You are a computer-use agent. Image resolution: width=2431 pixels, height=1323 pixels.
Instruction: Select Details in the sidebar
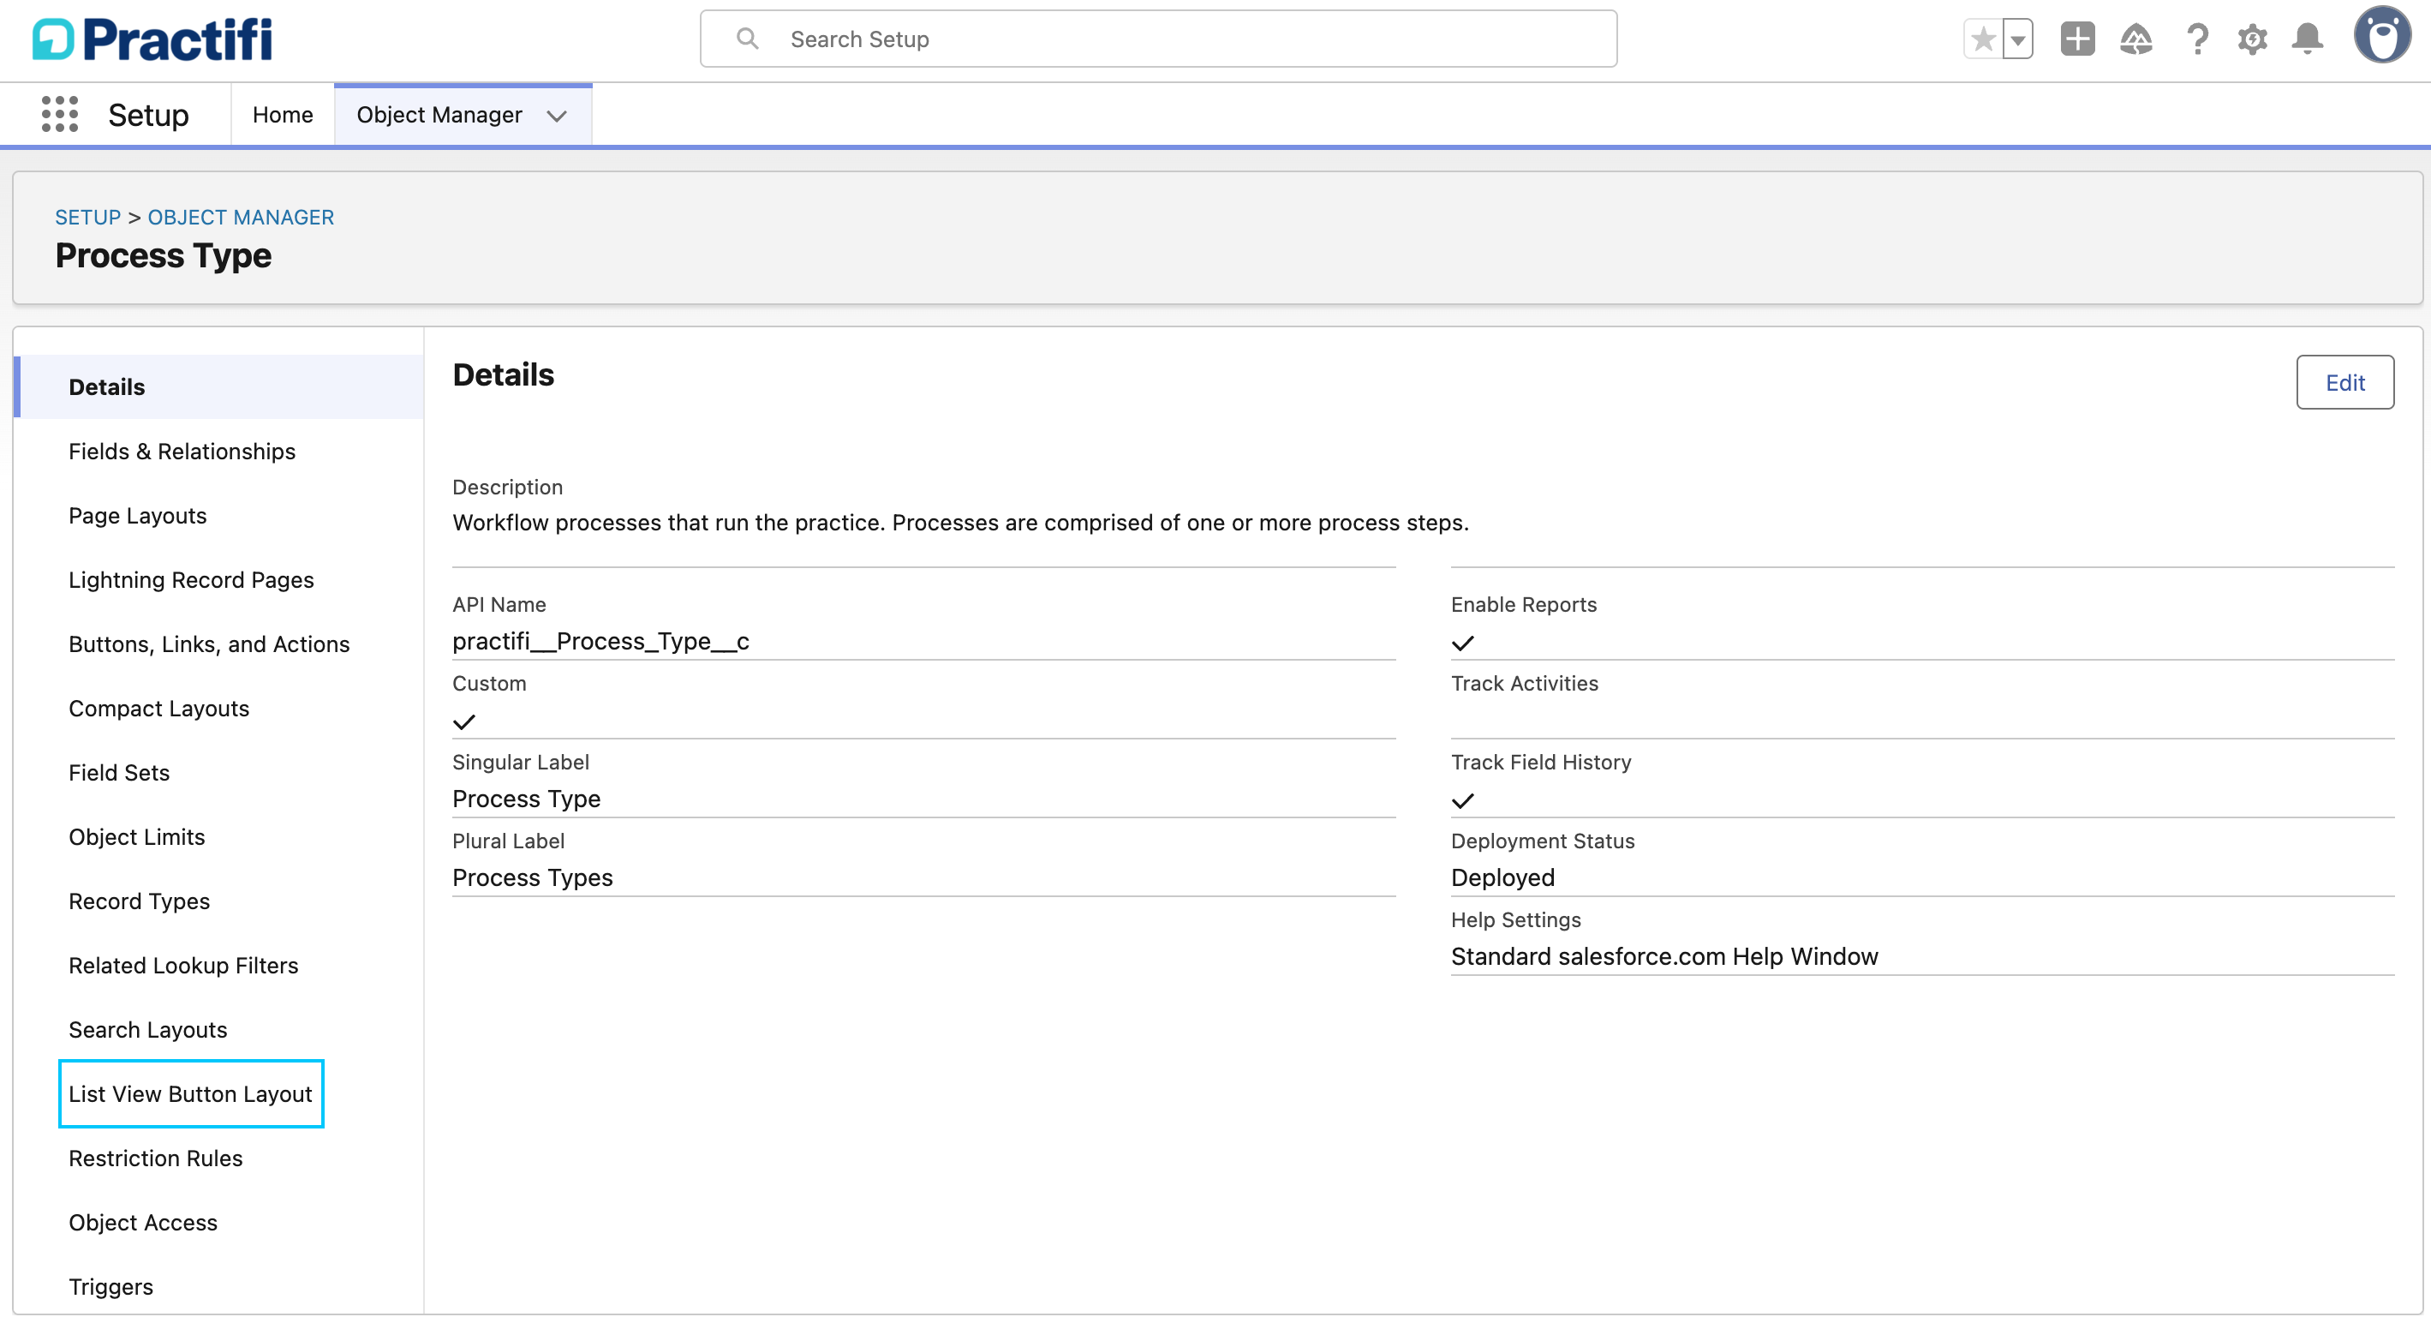(219, 387)
